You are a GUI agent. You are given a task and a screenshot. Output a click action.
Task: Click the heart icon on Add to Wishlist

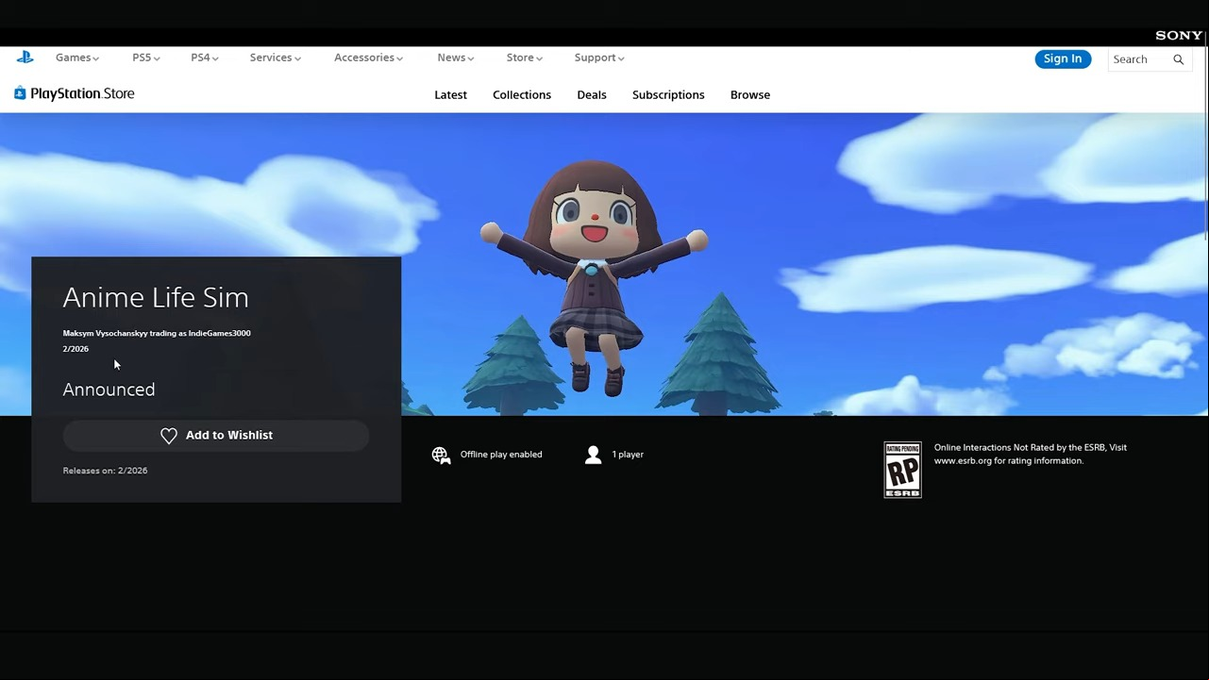[169, 436]
